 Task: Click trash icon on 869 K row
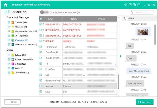pos(43,41)
